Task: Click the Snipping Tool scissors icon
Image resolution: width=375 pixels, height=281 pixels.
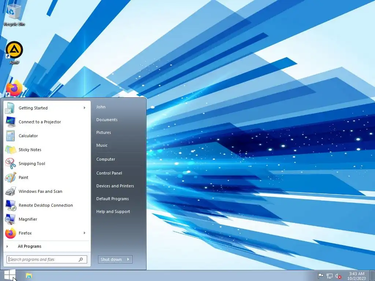Action: click(x=10, y=164)
